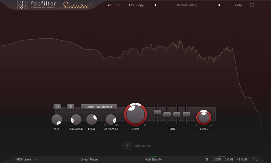Open the MIDI Learn dropdown arrow

click(37, 160)
